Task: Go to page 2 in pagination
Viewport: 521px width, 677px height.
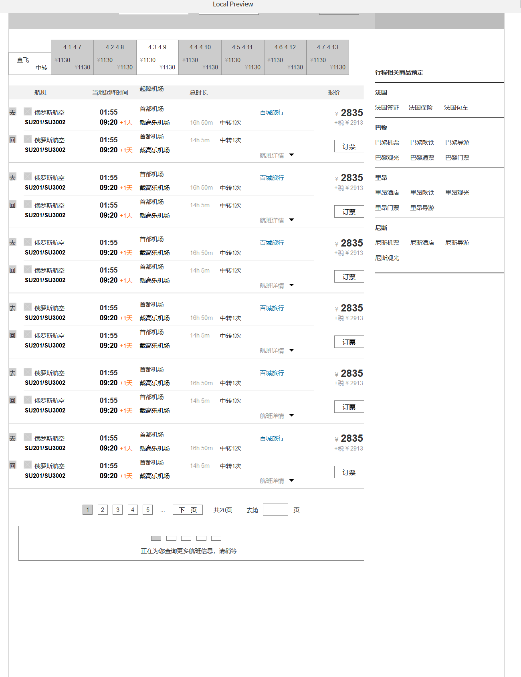Action: 103,510
